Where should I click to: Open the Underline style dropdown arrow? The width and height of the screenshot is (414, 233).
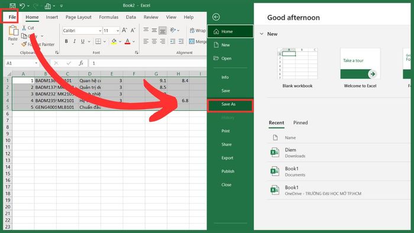coord(89,42)
